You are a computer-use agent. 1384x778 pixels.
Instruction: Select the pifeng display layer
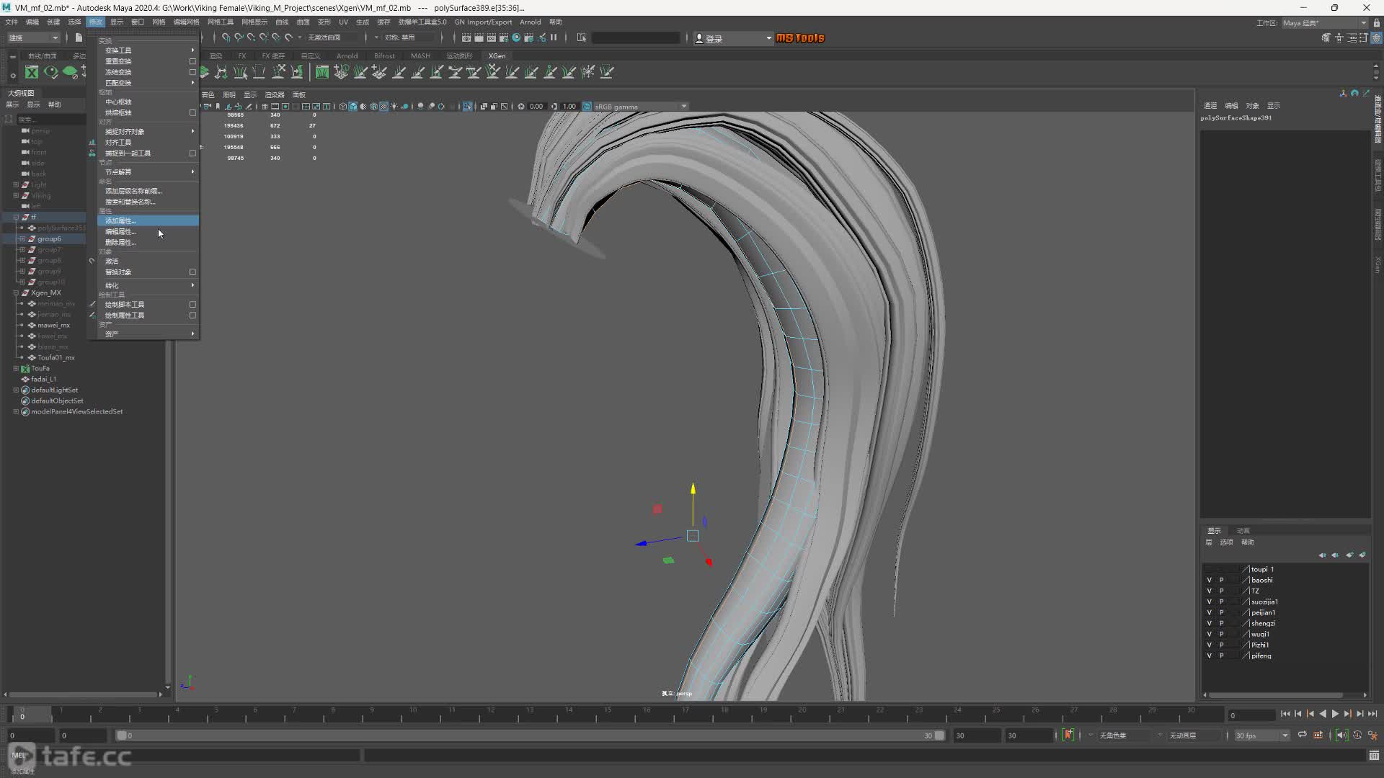click(1261, 656)
